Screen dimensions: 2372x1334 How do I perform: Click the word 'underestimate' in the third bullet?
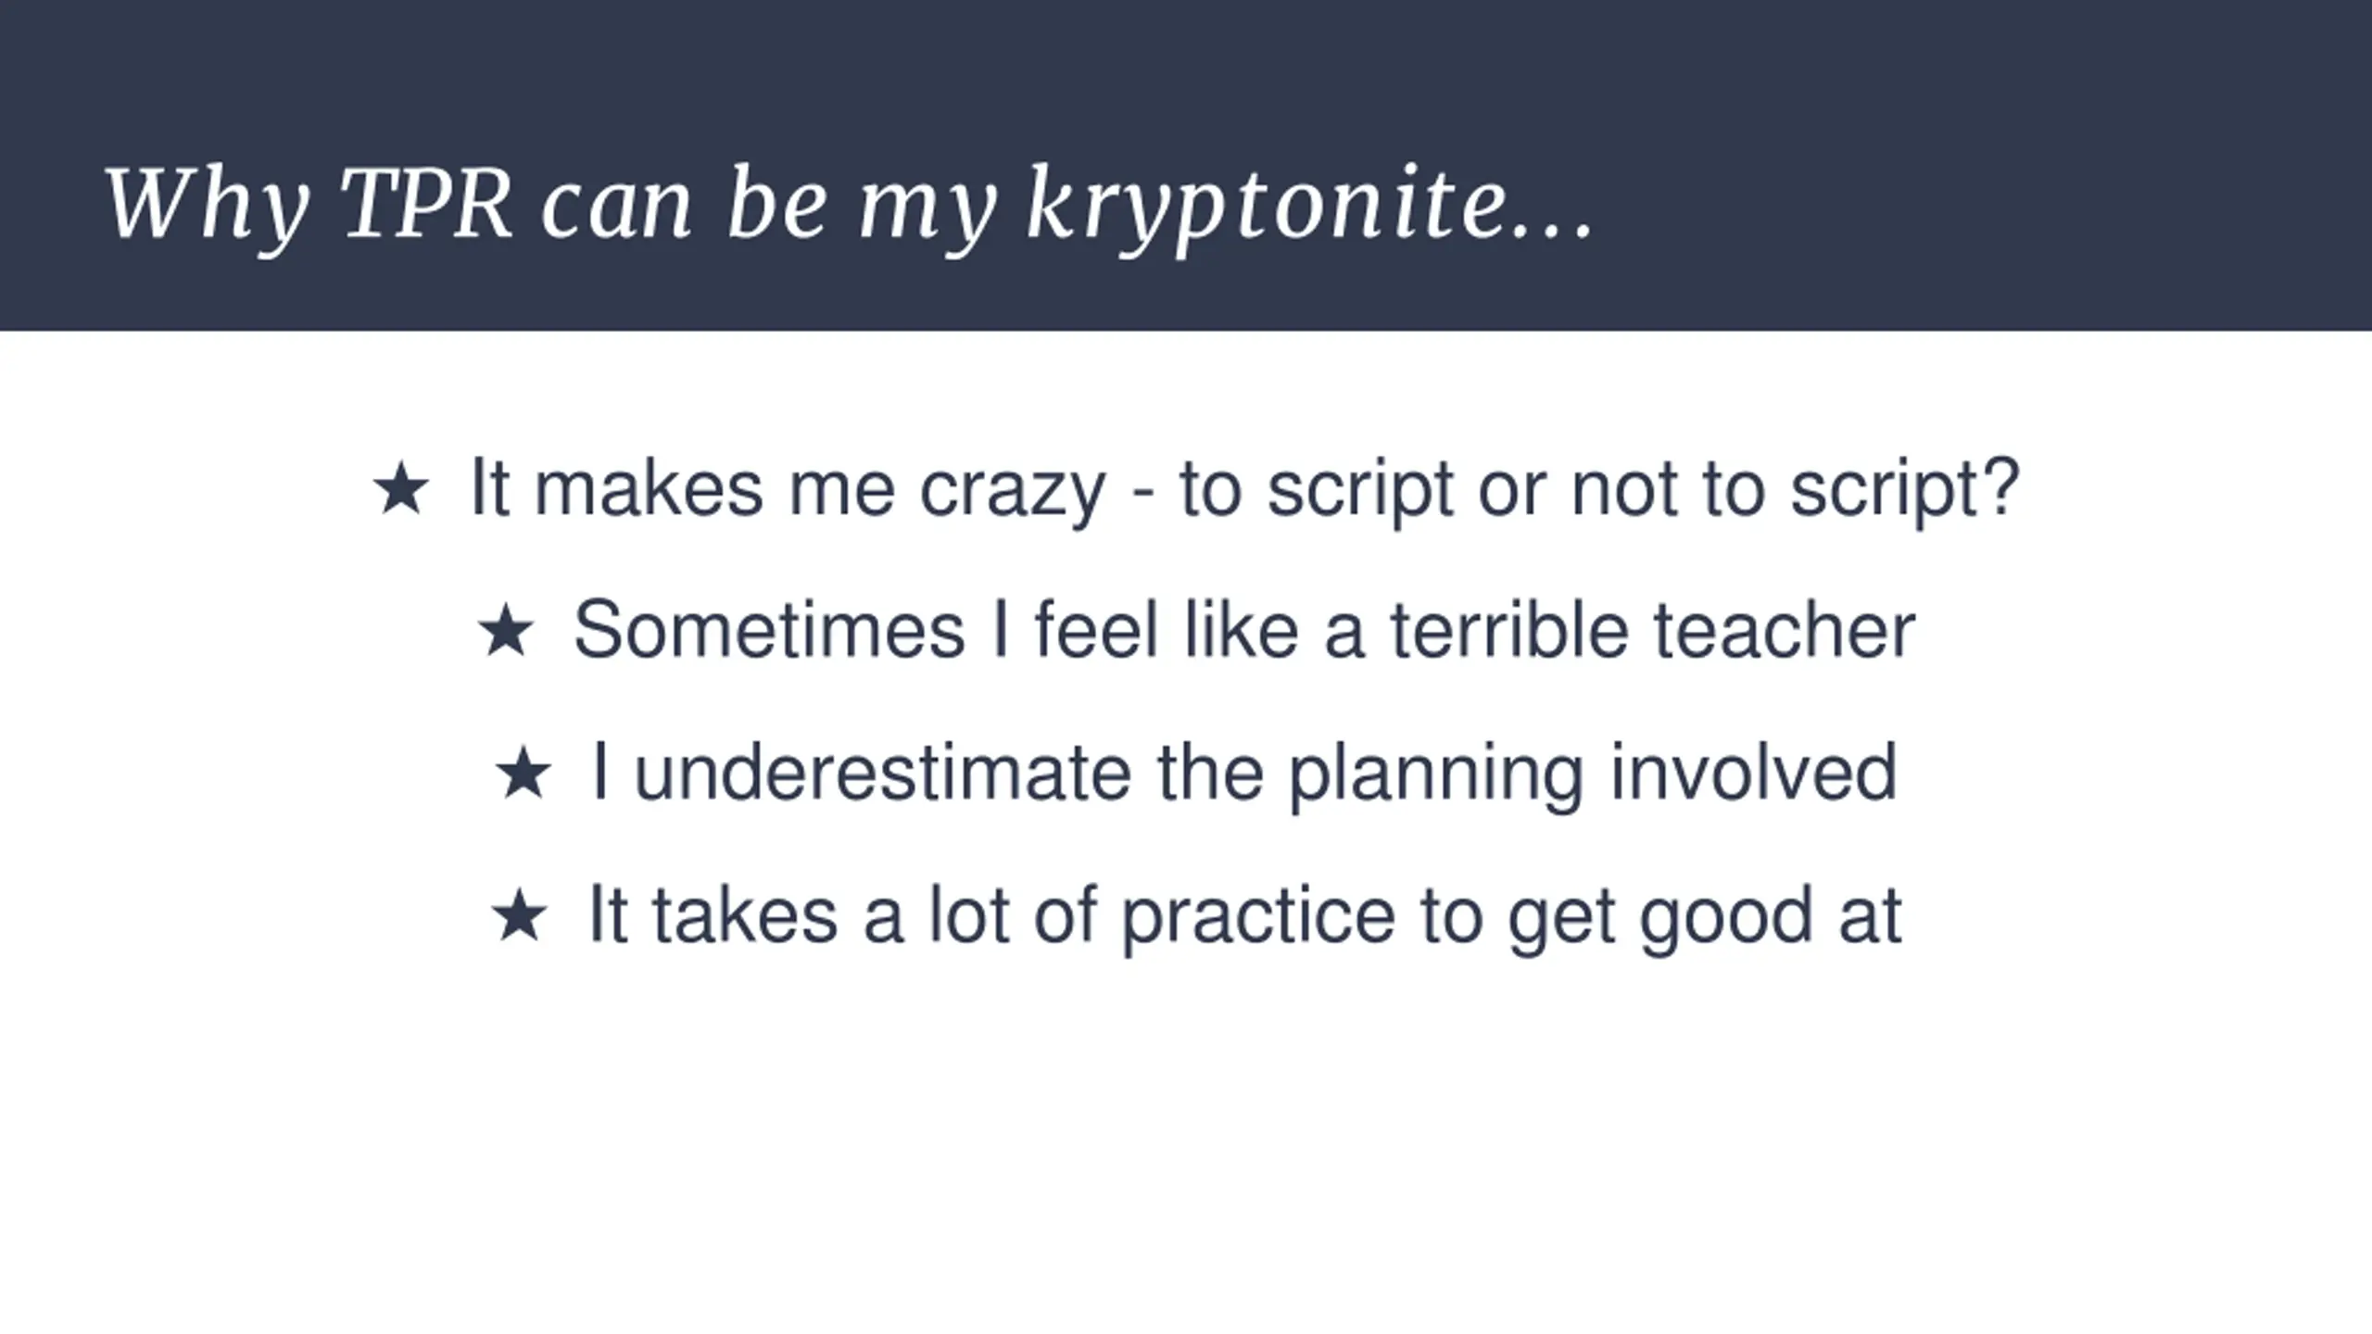coord(883,774)
